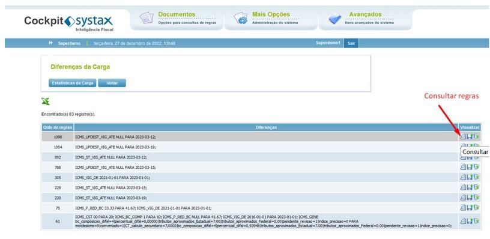The image size is (490, 239).
Task: Click the Diferenças da Carga heading
Action: 80,67
